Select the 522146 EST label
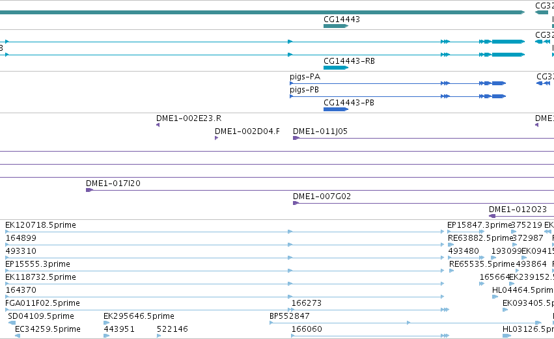The height and width of the screenshot is (339, 554). point(173,329)
